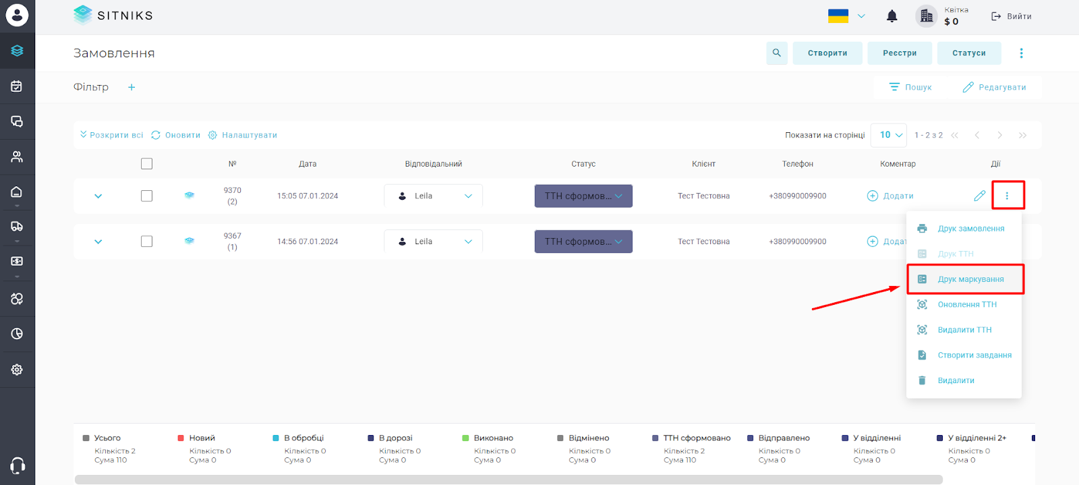Image resolution: width=1079 pixels, height=485 pixels.
Task: Click the source icon for order 9367
Action: 189,241
